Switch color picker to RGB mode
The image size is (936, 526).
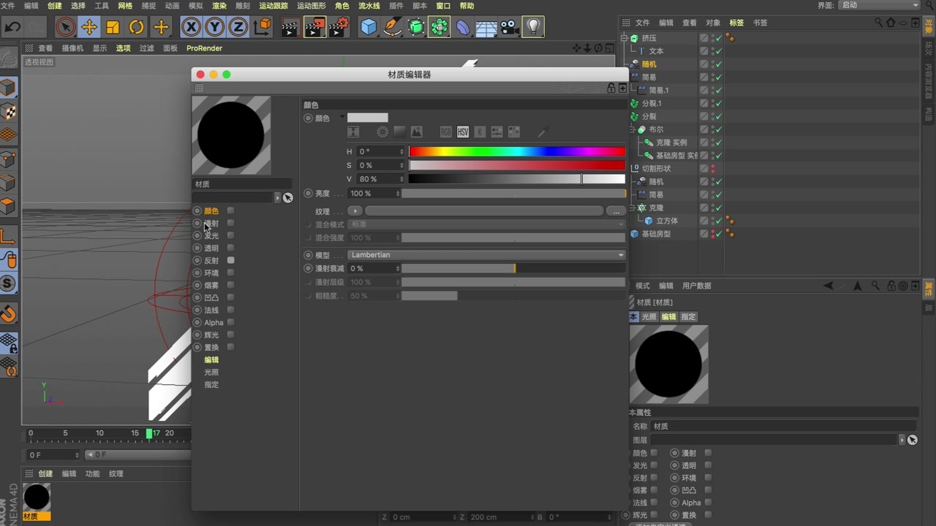point(446,132)
